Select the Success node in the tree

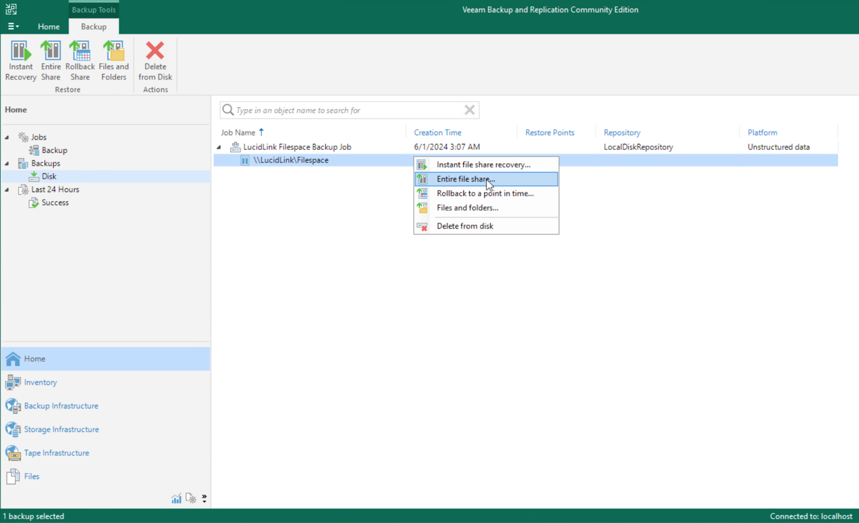pos(55,203)
